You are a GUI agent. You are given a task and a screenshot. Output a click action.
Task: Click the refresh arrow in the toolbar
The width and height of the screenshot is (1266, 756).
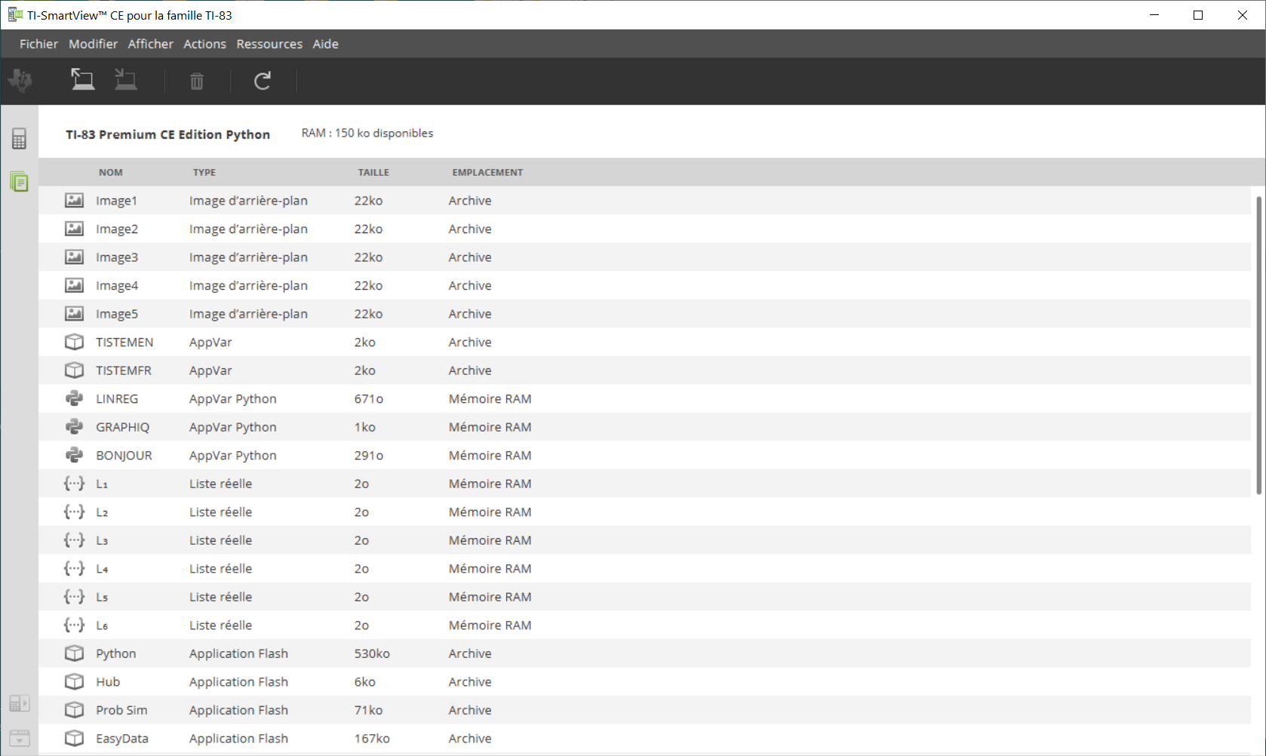(263, 81)
